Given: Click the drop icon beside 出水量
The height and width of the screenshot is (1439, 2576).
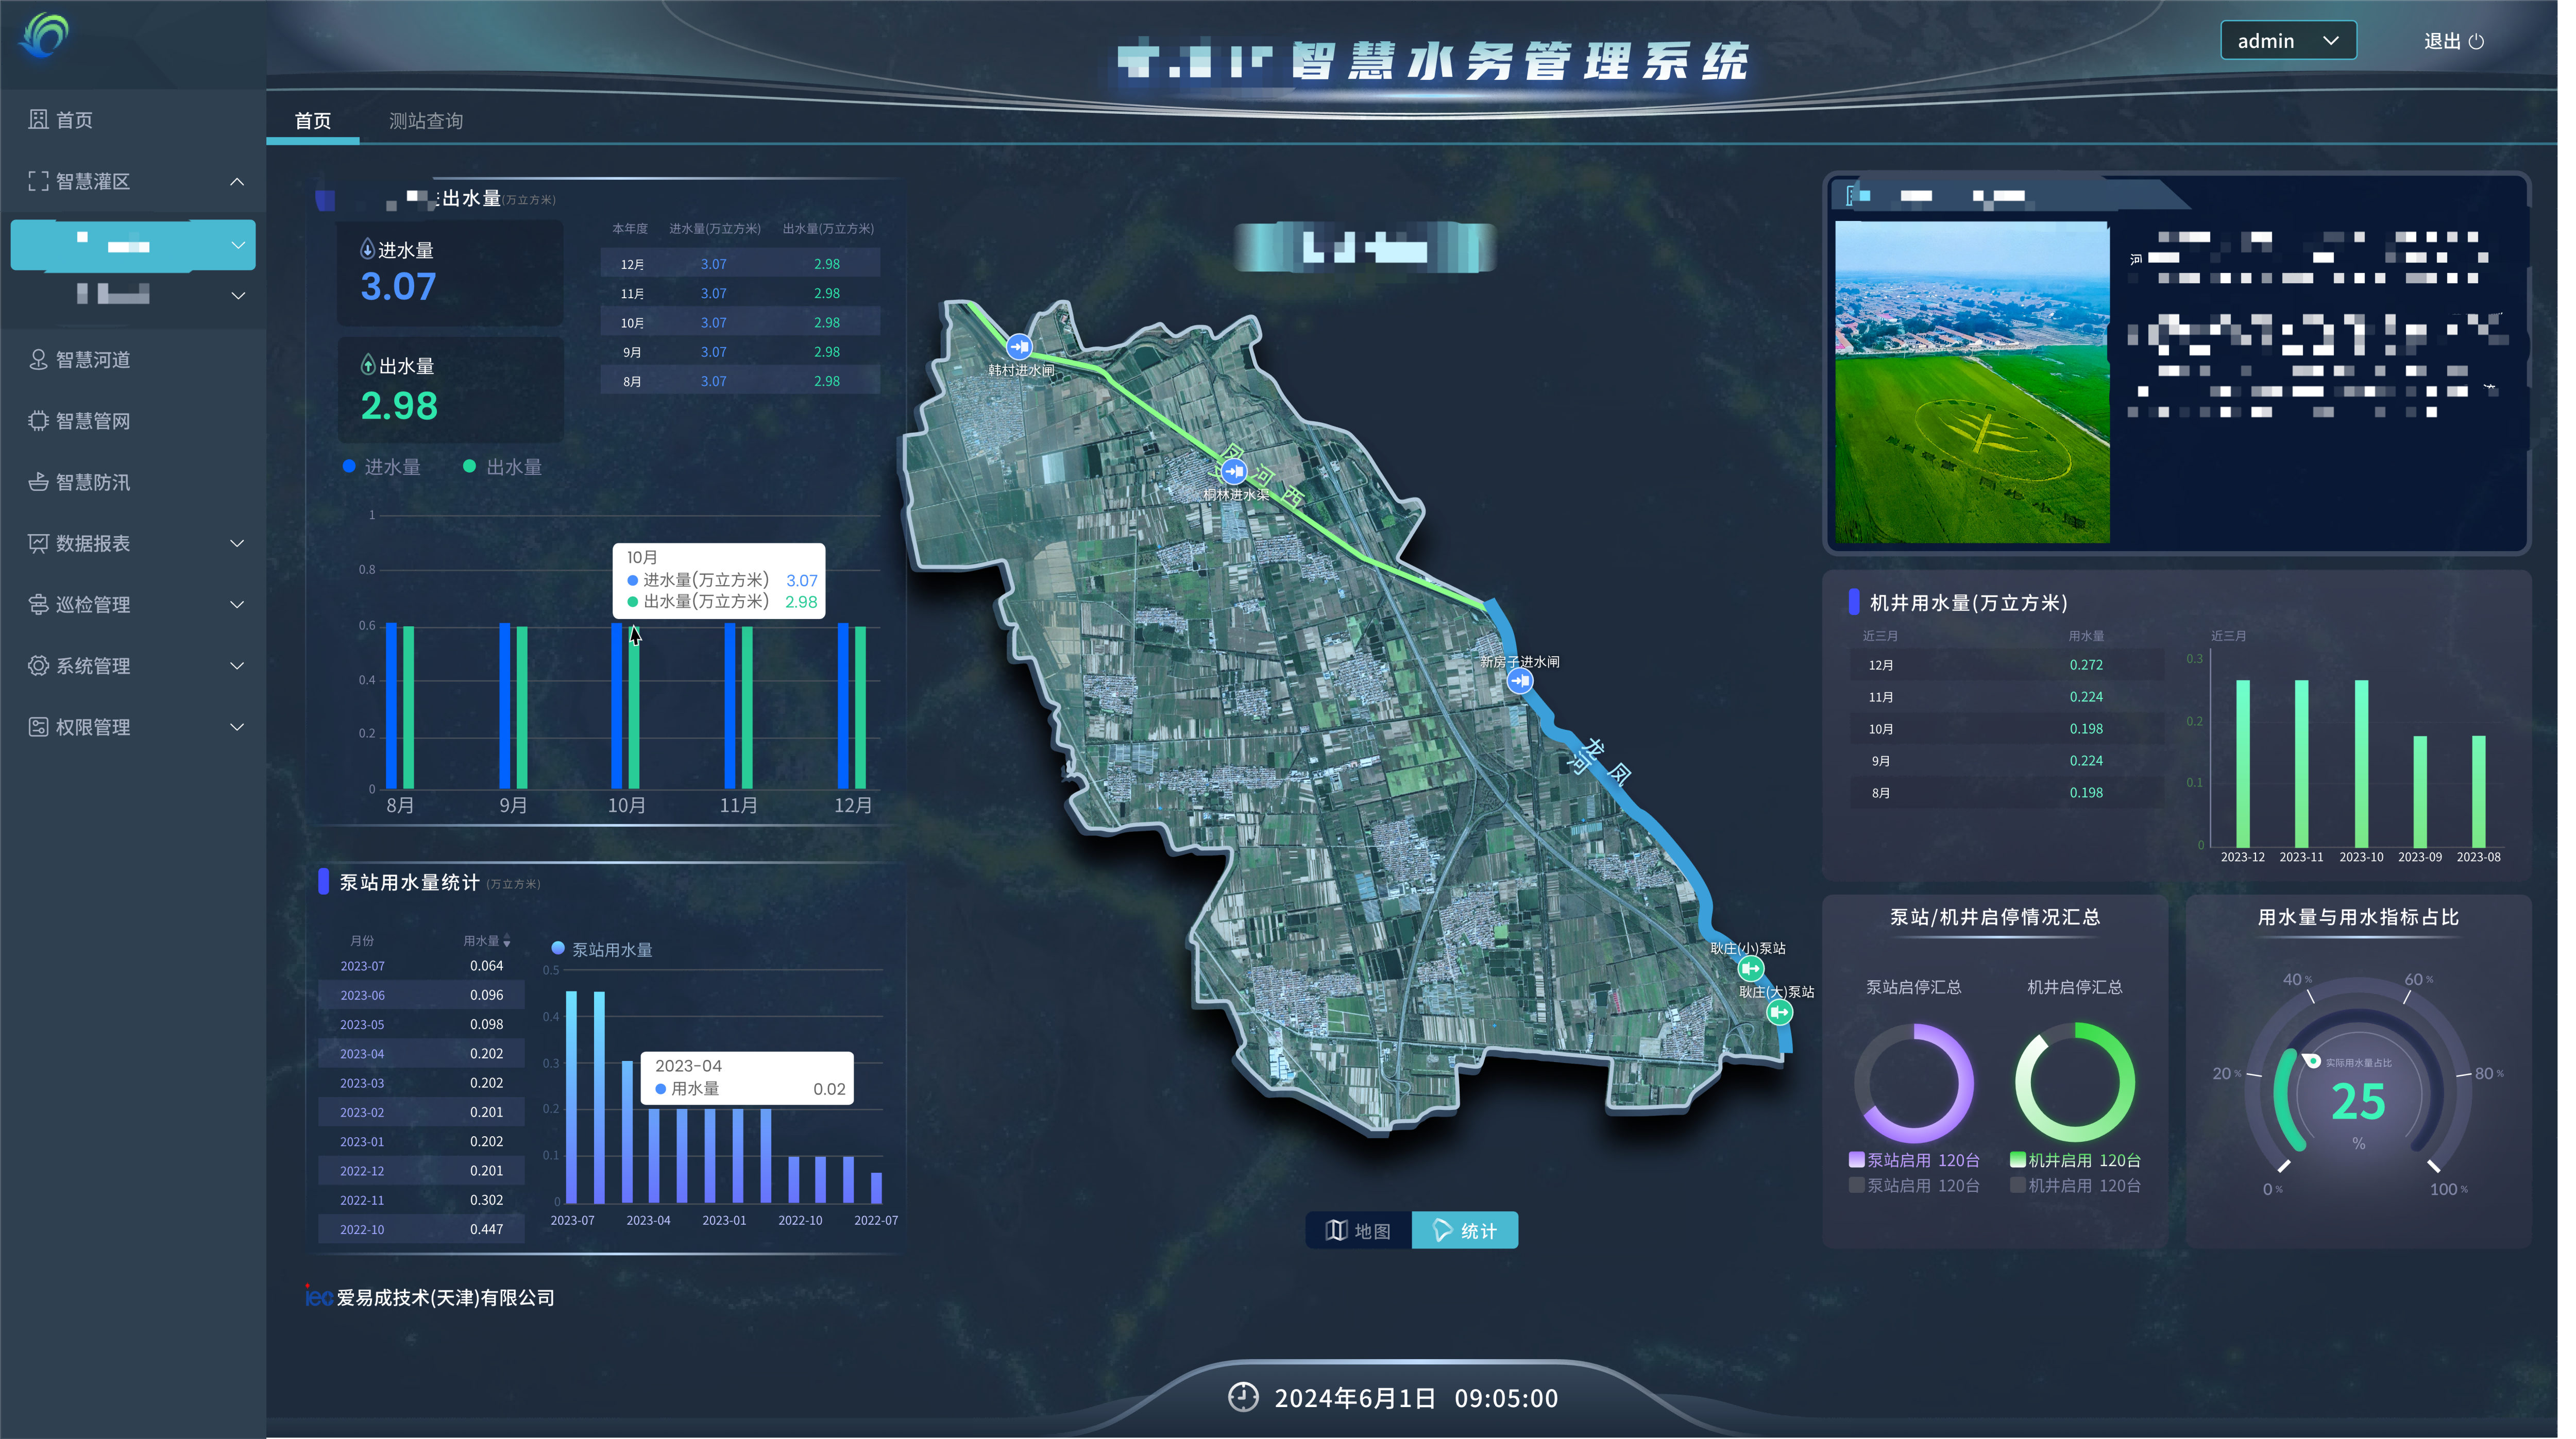Looking at the screenshot, I should tap(367, 365).
